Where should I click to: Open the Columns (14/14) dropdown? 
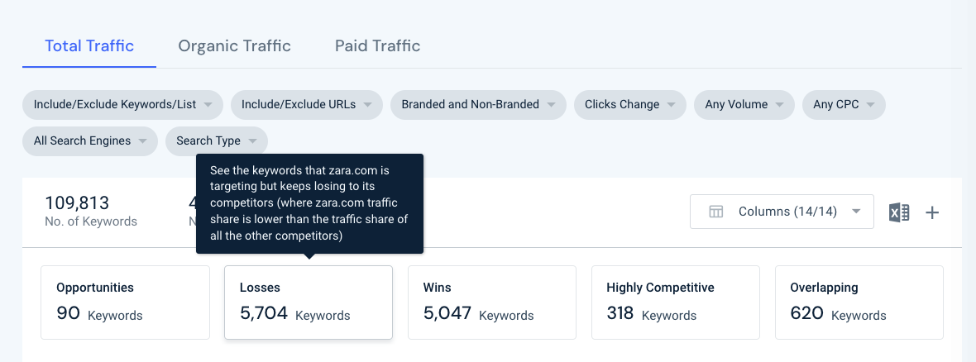click(782, 212)
